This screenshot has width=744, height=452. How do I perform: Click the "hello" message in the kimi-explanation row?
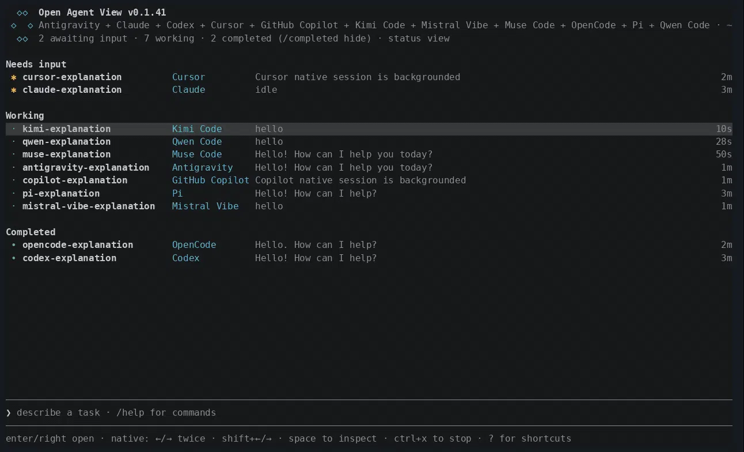pyautogui.click(x=269, y=129)
